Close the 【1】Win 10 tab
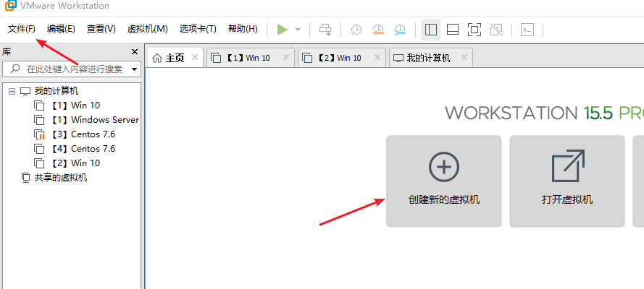This screenshot has height=289, width=644. pyautogui.click(x=286, y=57)
